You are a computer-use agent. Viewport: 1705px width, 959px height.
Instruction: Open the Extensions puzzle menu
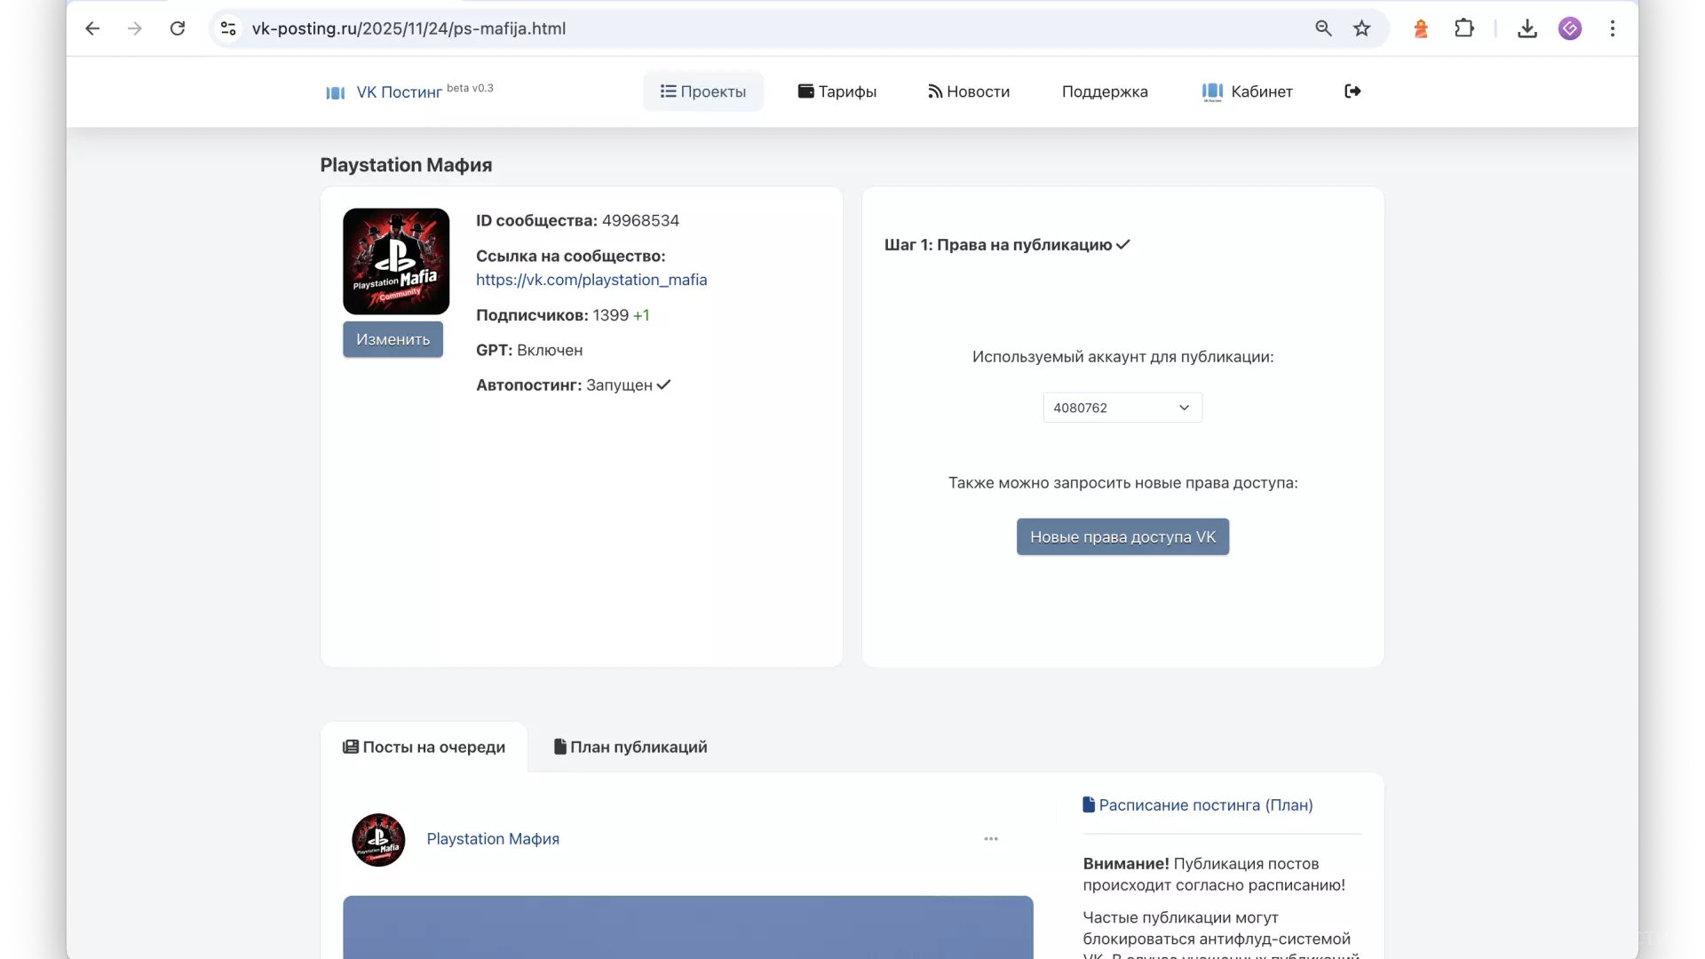pyautogui.click(x=1464, y=28)
